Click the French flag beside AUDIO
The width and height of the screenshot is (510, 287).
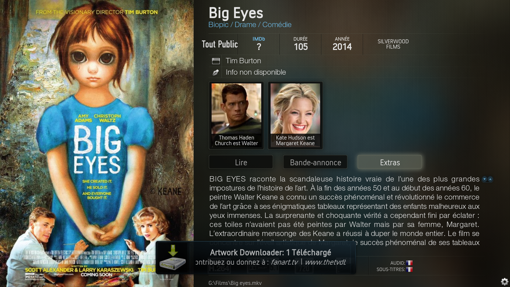(x=409, y=263)
